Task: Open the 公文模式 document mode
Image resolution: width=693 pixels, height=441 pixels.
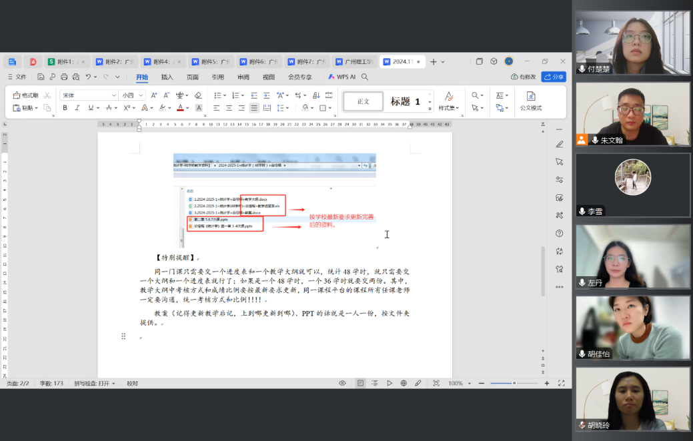Action: point(531,101)
